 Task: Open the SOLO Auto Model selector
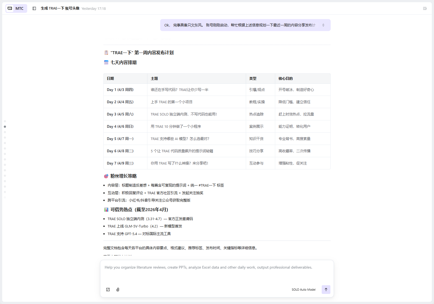point(303,290)
